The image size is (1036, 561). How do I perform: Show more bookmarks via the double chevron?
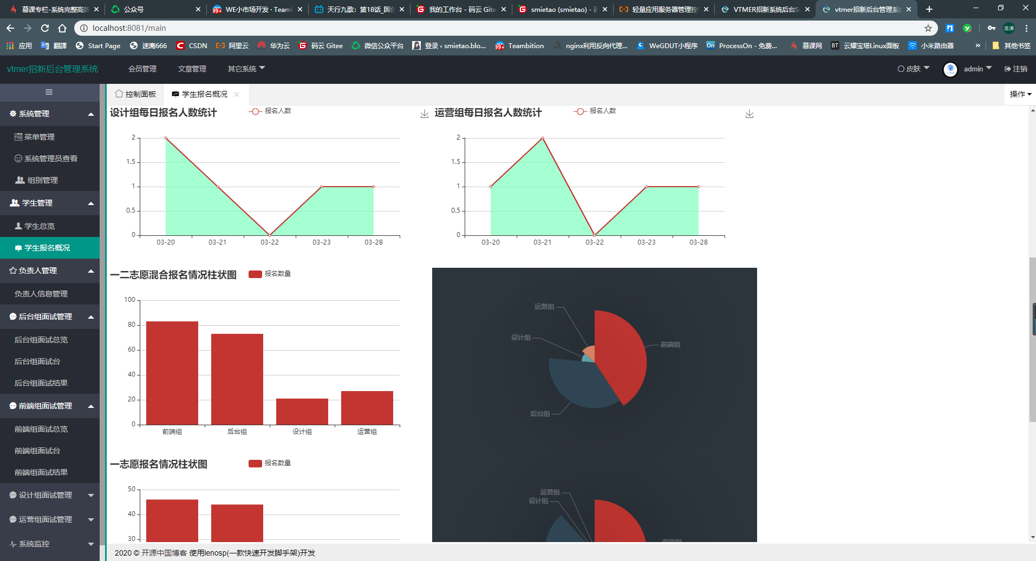978,46
